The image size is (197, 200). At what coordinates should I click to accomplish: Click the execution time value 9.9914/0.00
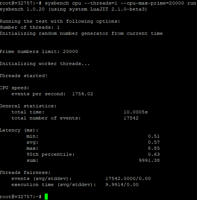tap(122, 184)
